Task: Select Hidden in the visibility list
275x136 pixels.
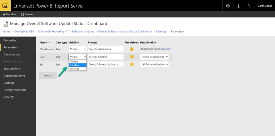Action: pyautogui.click(x=77, y=65)
